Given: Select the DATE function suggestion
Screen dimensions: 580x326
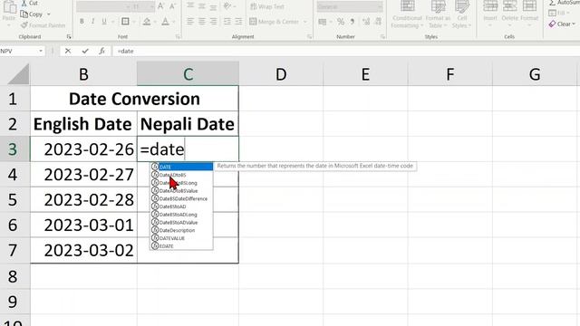Looking at the screenshot, I should pyautogui.click(x=181, y=167).
